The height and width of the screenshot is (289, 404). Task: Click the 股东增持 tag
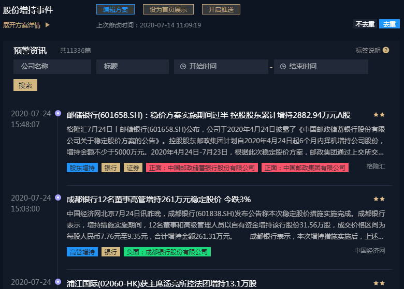pos(82,168)
